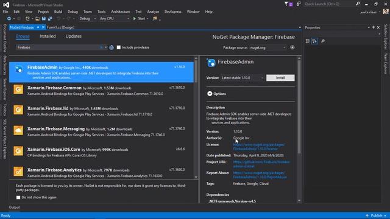Toggle the Include prerelease checkbox
The height and width of the screenshot is (219, 390).
[119, 47]
